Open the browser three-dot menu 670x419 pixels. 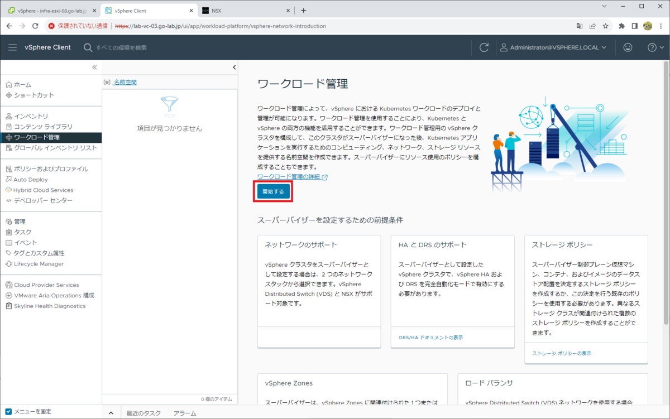(x=661, y=26)
